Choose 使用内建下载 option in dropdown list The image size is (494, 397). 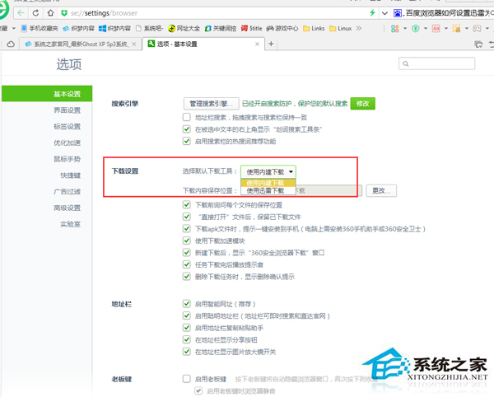(265, 182)
